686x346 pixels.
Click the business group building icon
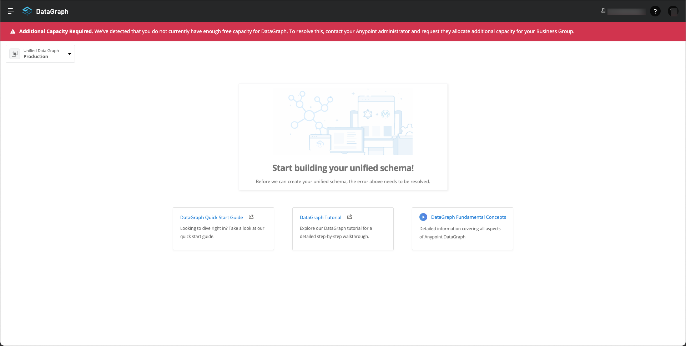click(x=603, y=11)
